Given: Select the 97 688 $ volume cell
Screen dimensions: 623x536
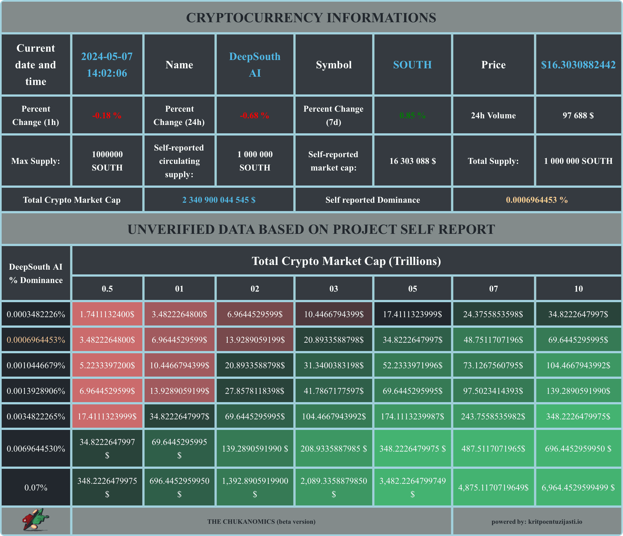Looking at the screenshot, I should pyautogui.click(x=578, y=116).
